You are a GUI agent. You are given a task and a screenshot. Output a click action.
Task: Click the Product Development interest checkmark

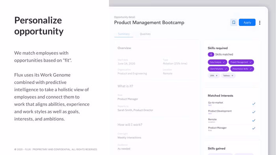point(254,112)
